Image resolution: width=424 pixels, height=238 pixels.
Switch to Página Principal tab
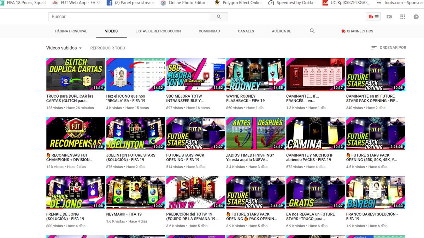71,31
